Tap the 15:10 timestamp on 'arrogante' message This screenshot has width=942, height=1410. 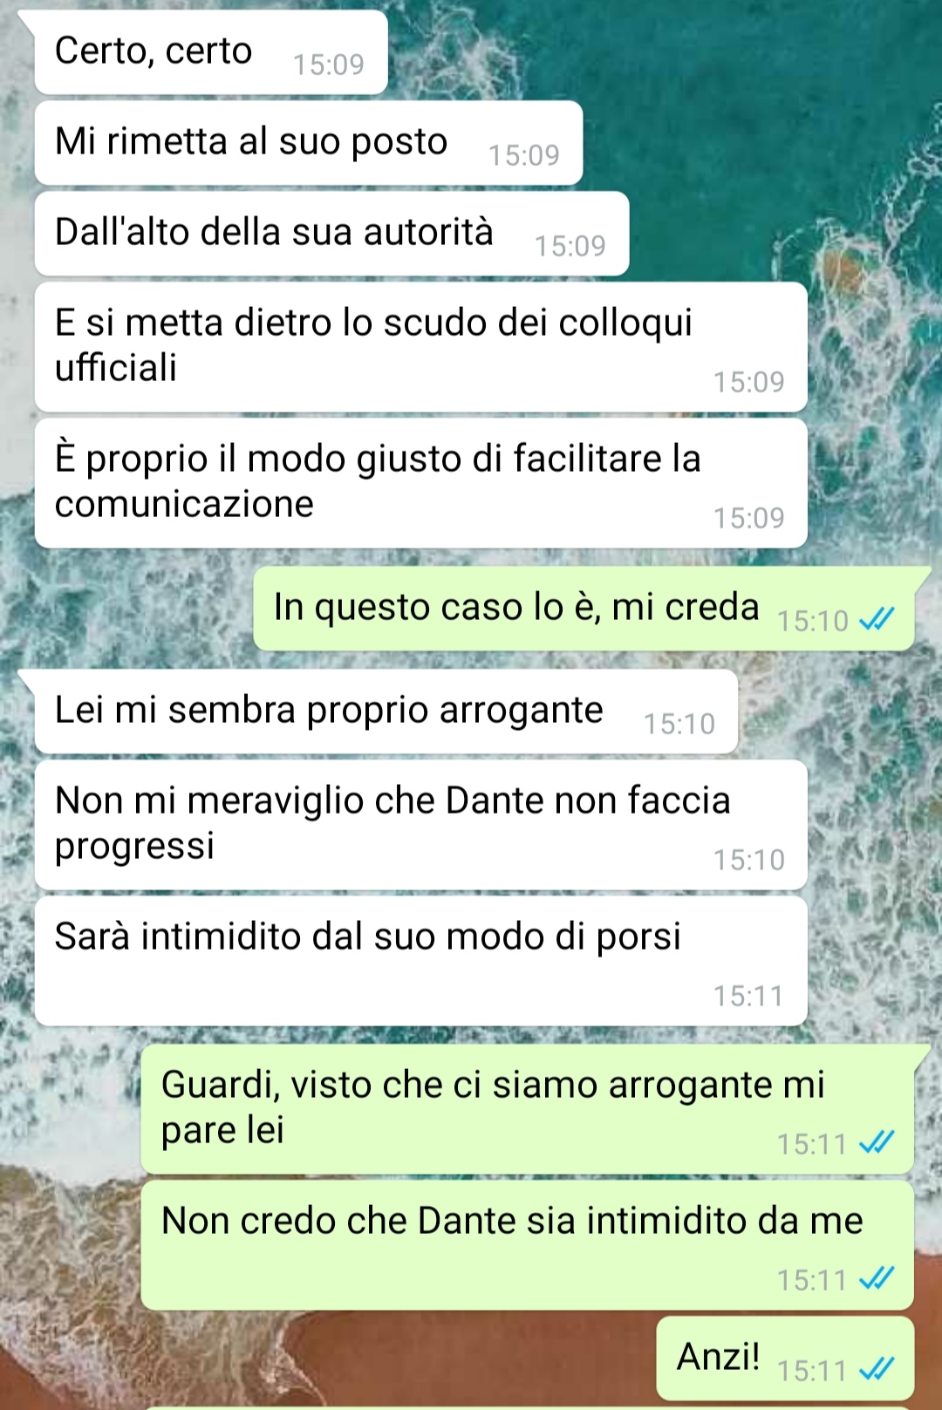pos(679,724)
